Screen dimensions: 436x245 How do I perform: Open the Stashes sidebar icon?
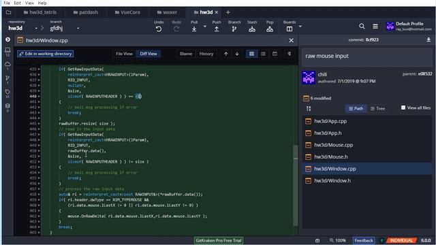click(7, 106)
